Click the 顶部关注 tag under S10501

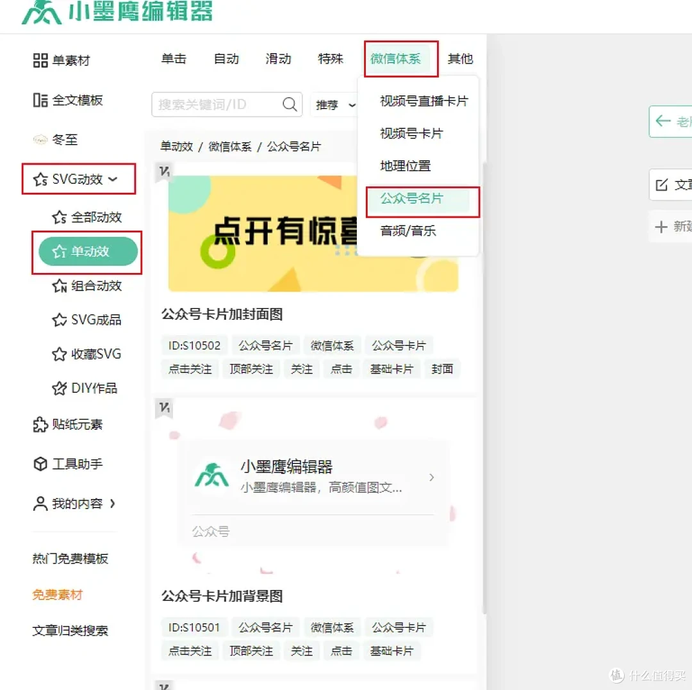(x=252, y=651)
